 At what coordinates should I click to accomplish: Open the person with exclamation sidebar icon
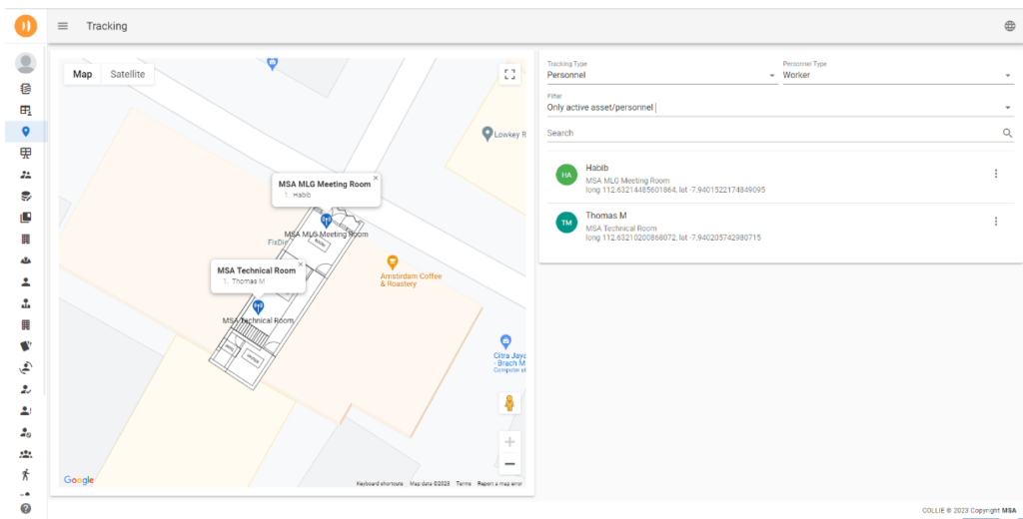coord(25,411)
